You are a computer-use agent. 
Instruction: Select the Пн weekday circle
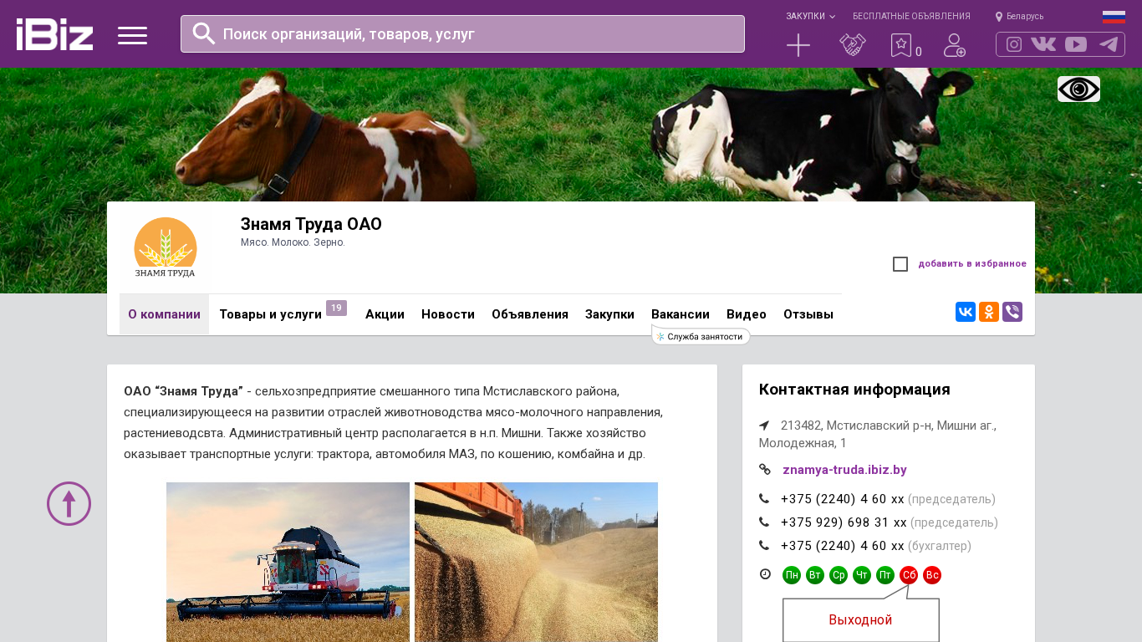click(x=792, y=575)
